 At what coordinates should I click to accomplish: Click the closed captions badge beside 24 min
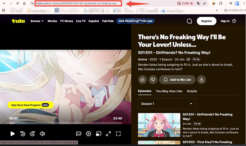tap(188, 59)
